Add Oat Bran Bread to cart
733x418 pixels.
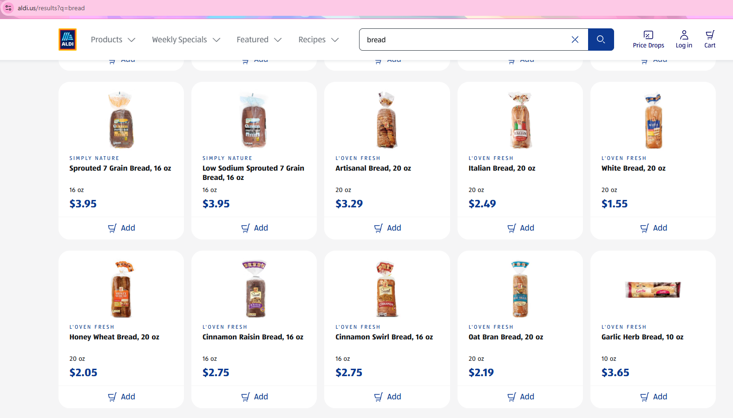click(x=520, y=397)
